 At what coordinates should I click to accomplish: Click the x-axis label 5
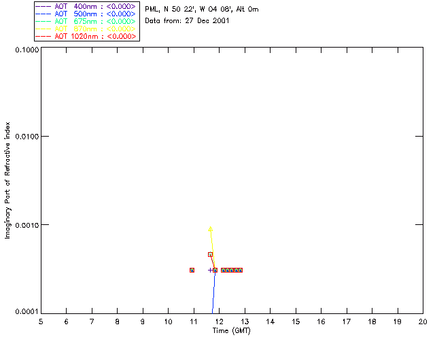click(x=41, y=321)
